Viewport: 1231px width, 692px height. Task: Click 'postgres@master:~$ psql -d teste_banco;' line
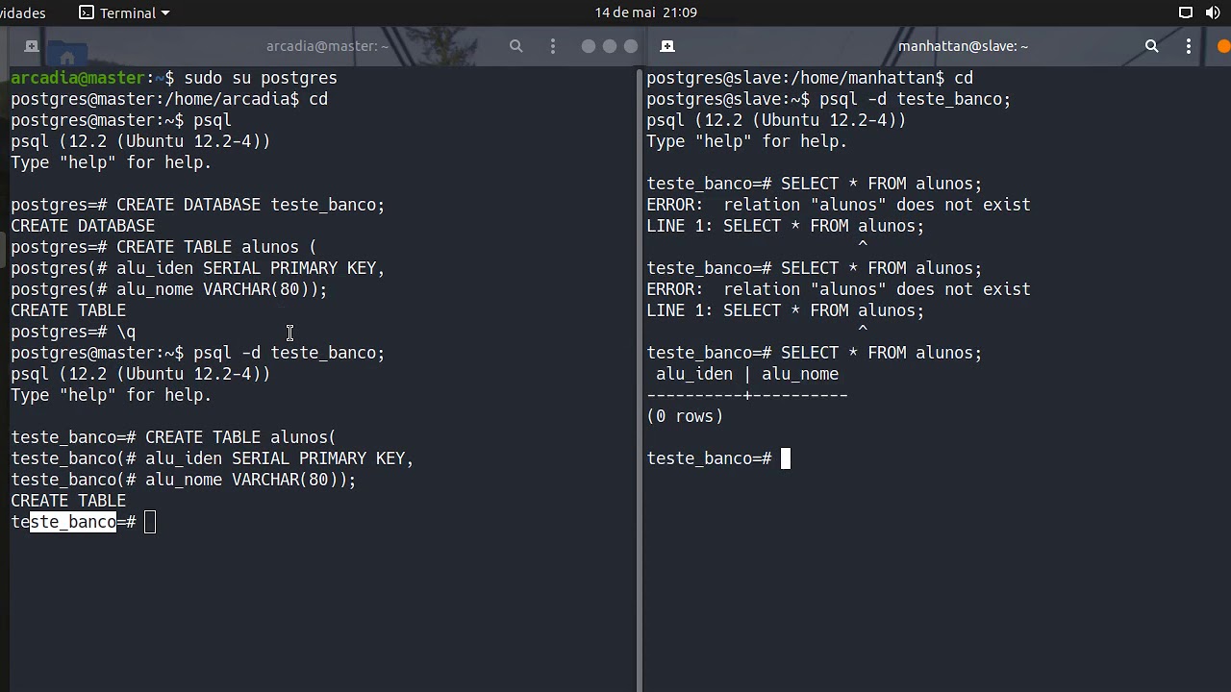198,353
